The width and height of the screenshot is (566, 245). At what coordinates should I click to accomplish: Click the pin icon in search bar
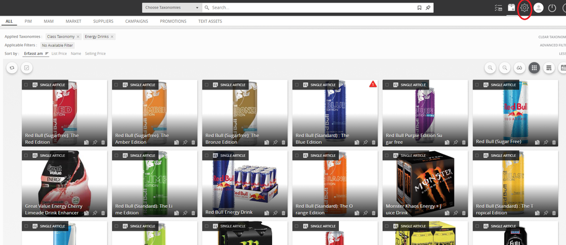(428, 7)
